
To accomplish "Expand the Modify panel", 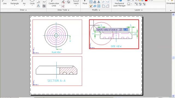I will coord(96,10).
